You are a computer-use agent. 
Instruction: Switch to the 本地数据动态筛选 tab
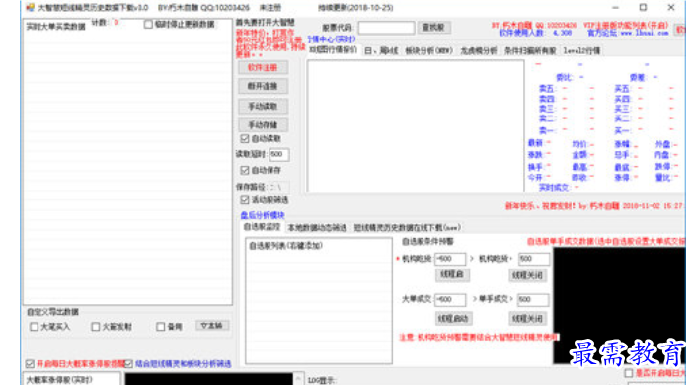(317, 228)
